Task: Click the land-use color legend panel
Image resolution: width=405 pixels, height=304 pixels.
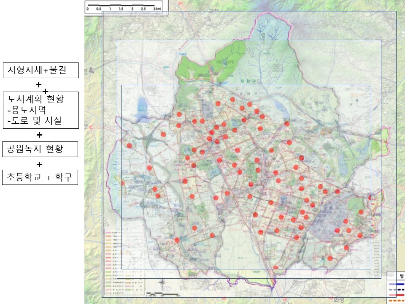Action: point(124,262)
